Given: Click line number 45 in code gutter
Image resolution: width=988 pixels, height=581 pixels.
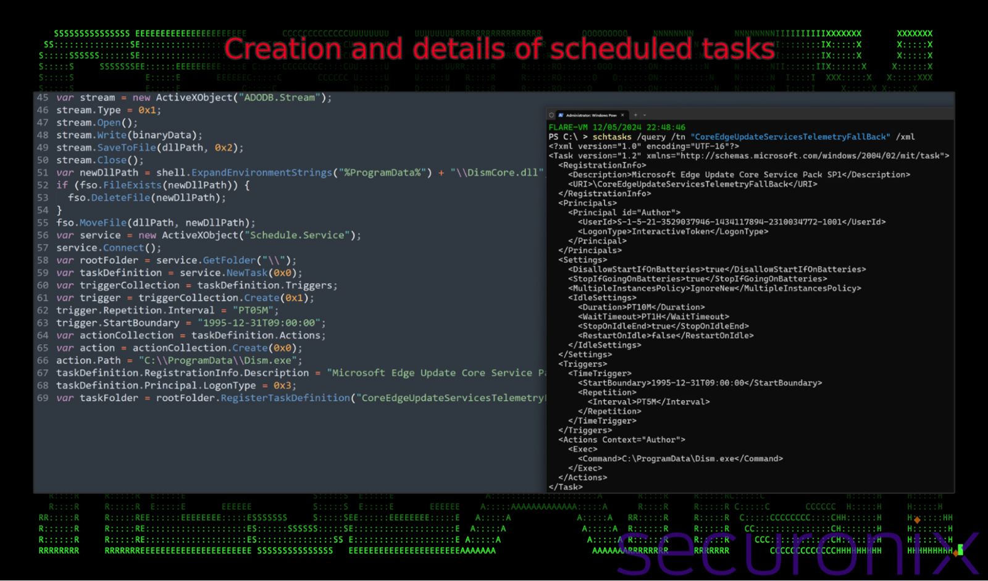Looking at the screenshot, I should [x=43, y=98].
